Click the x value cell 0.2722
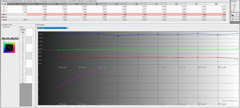This screenshot has width=240, height=108. point(216,7)
